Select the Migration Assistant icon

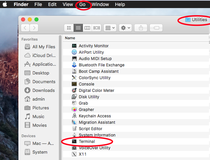click(x=74, y=122)
